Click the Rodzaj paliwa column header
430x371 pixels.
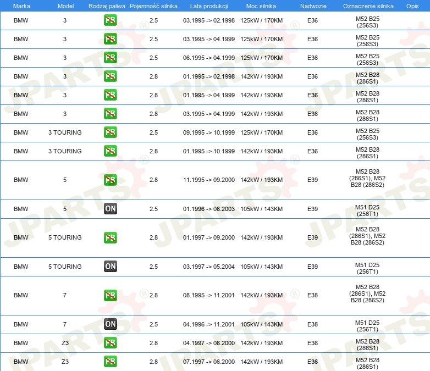(107, 6)
